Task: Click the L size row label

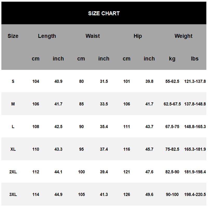Action: 13,127
